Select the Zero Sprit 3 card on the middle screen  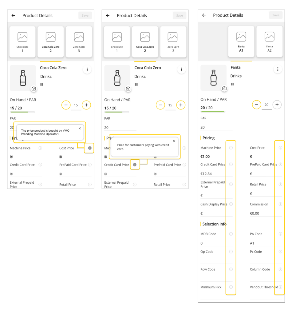pos(173,42)
